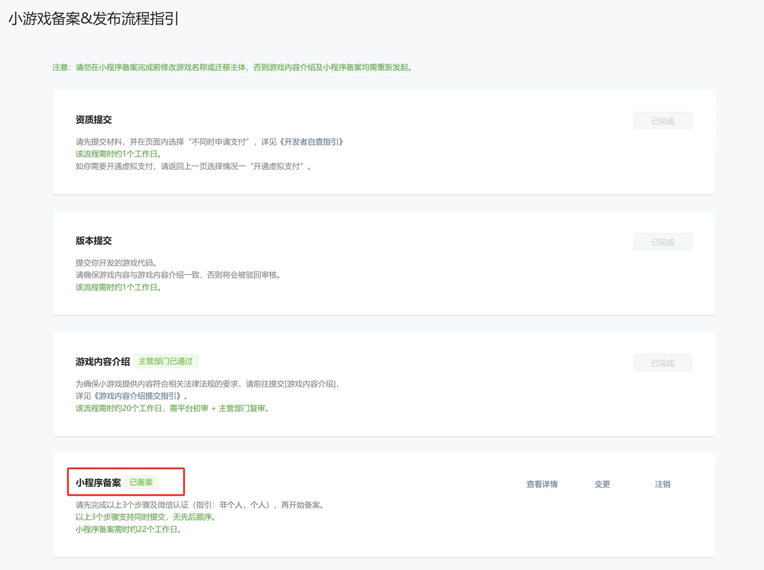Open the 《开发者自查指引》 link
764x570 pixels.
pos(311,142)
